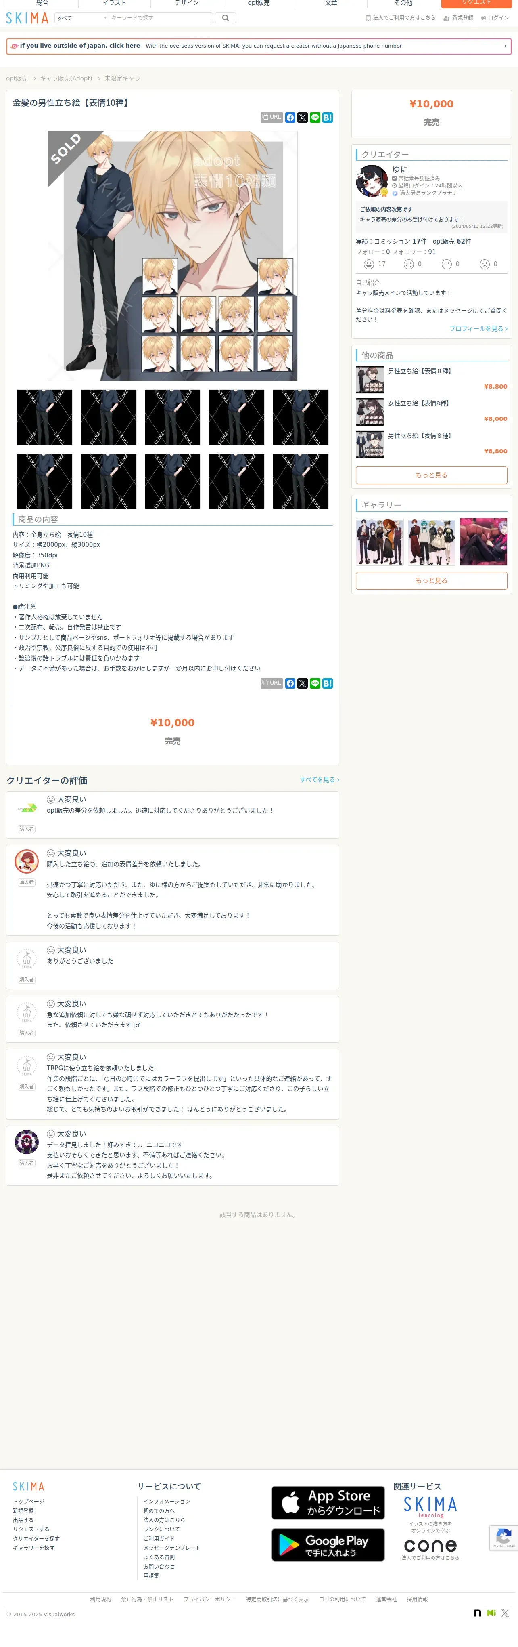This screenshot has height=1647, width=518.
Task: Open the main SOLD character illustration
Action: (x=172, y=256)
